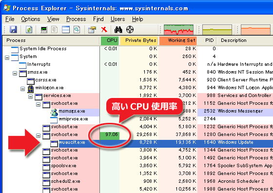Open System Information graph icon in toolbar
The height and width of the screenshot is (193, 273).
[x=44, y=30]
